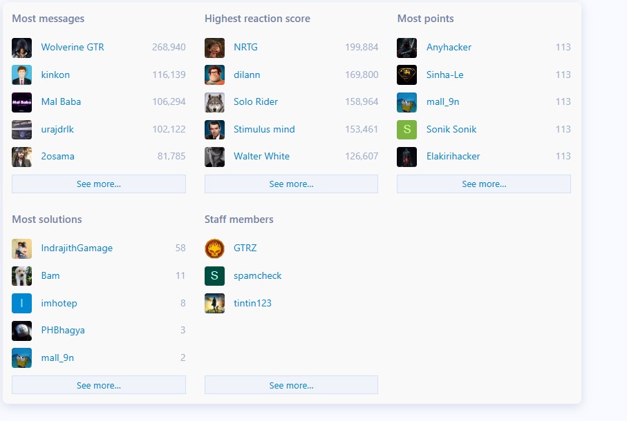627x421 pixels.
Task: Click Stimulus mind's portrait avatar
Action: [214, 130]
